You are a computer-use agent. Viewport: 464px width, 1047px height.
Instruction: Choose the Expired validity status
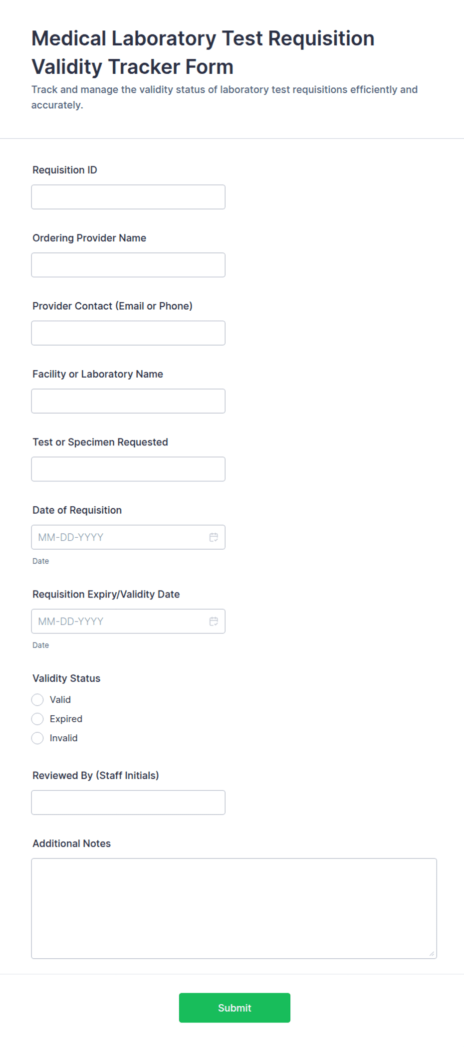click(37, 719)
